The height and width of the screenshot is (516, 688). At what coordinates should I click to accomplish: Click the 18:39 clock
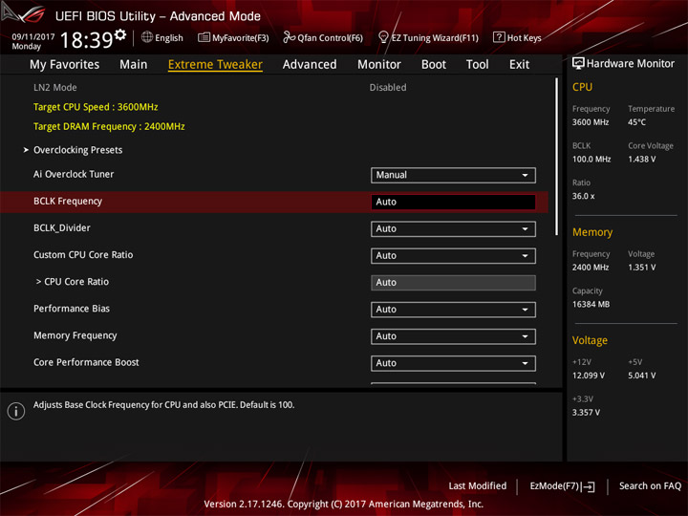pos(87,40)
